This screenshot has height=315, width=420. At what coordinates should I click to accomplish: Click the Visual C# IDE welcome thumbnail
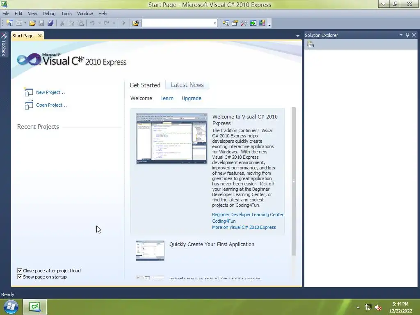[171, 139]
